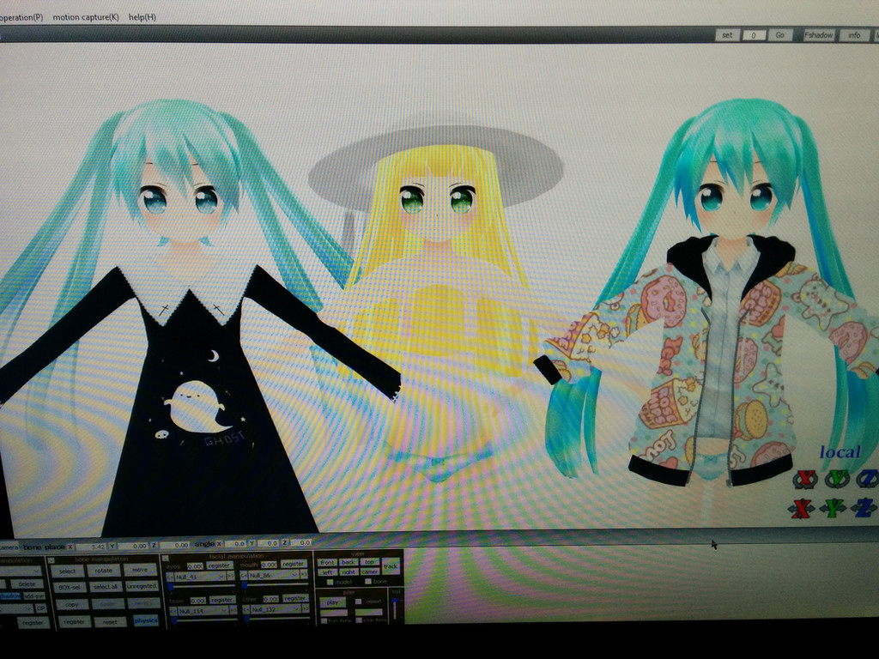The image size is (879, 659).
Task: Click the bone rotate button
Action: point(104,571)
